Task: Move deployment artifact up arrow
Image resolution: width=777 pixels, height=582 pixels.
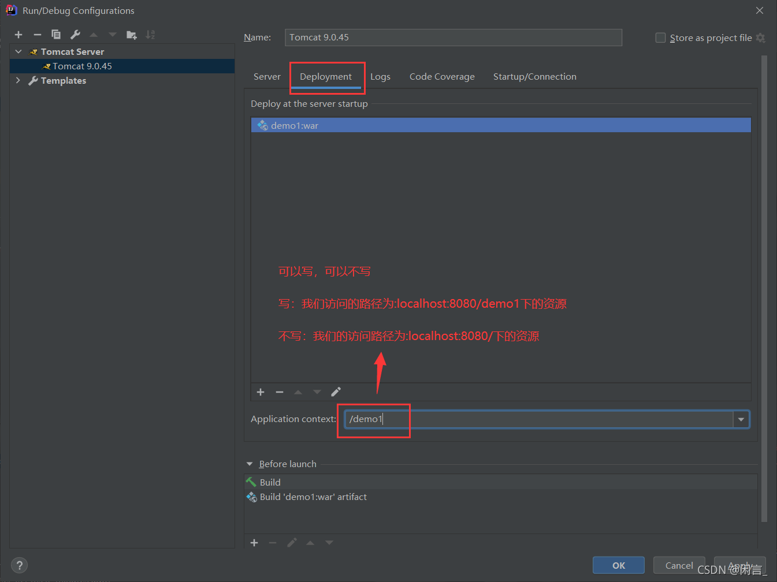Action: 298,392
